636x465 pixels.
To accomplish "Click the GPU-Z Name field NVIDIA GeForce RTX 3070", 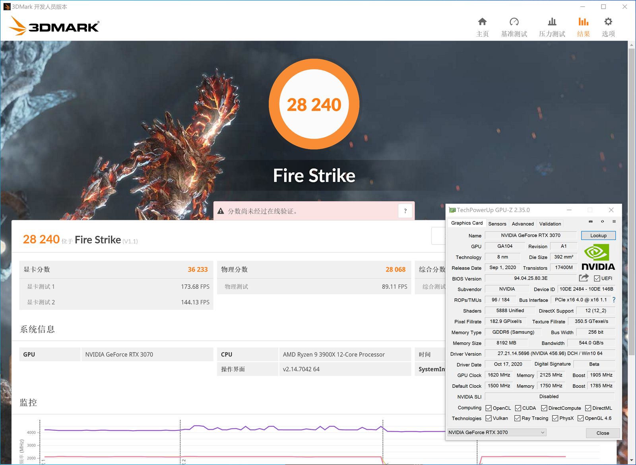I will click(531, 235).
